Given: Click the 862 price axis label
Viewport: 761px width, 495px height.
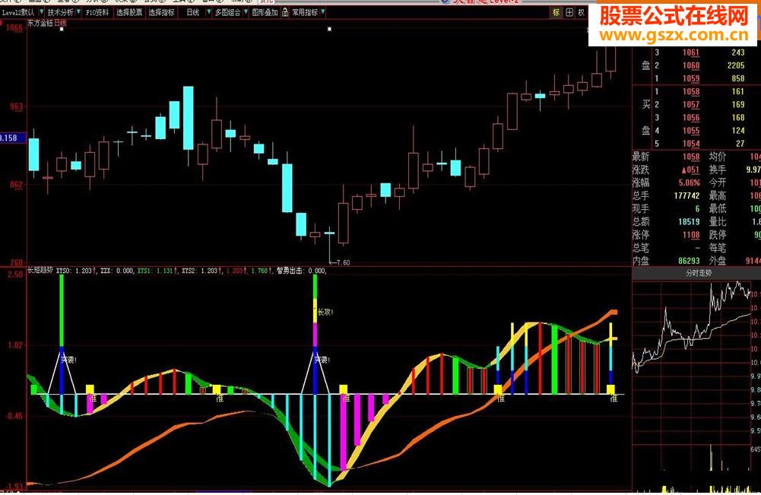Looking at the screenshot, I should coord(15,185).
